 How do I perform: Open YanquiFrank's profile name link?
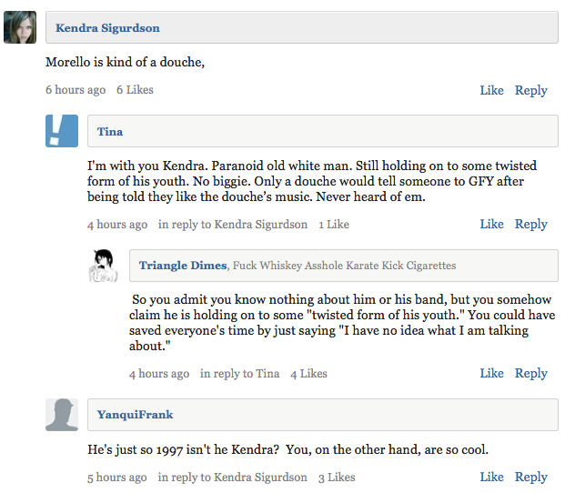click(136, 415)
